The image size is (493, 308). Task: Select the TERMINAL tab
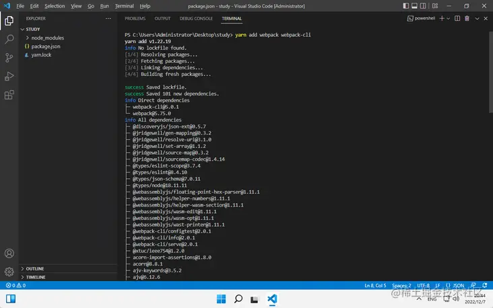(232, 19)
